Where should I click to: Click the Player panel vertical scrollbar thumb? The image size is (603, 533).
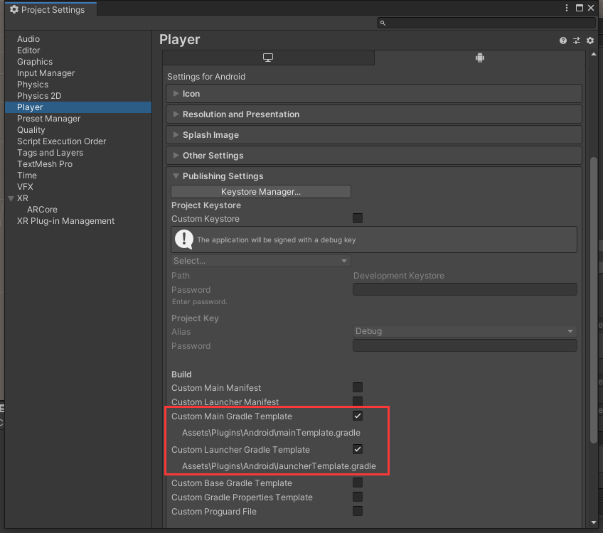(x=593, y=300)
